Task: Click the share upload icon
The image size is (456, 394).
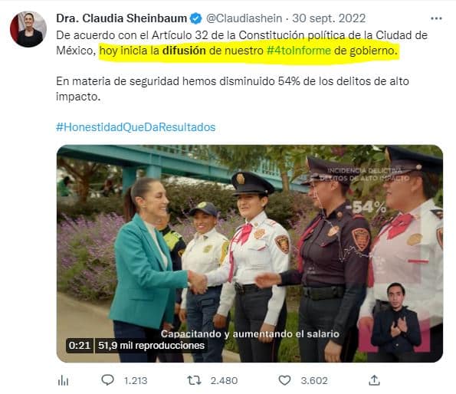Action: coord(374,380)
